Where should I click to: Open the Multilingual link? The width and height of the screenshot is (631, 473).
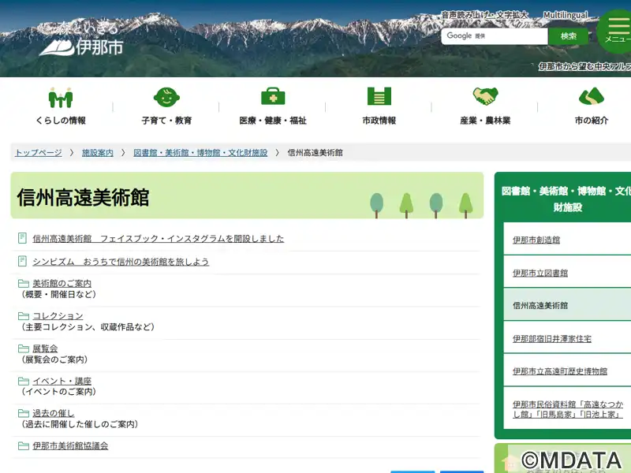pyautogui.click(x=565, y=15)
